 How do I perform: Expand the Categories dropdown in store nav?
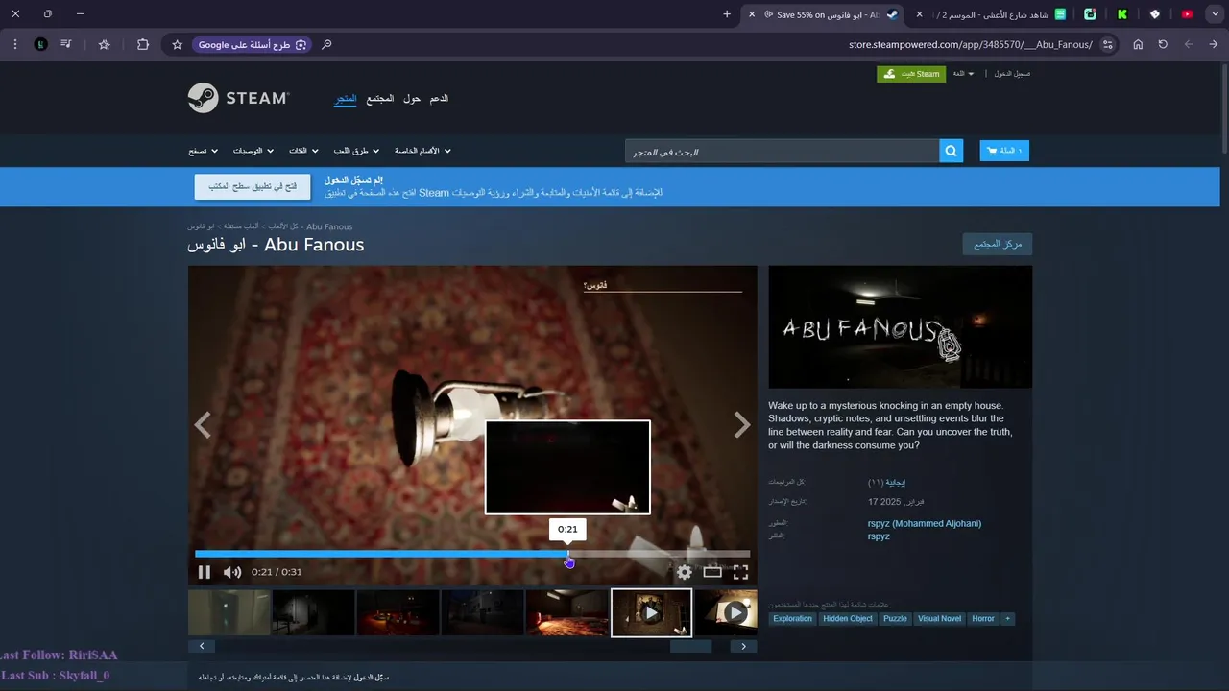(x=303, y=151)
